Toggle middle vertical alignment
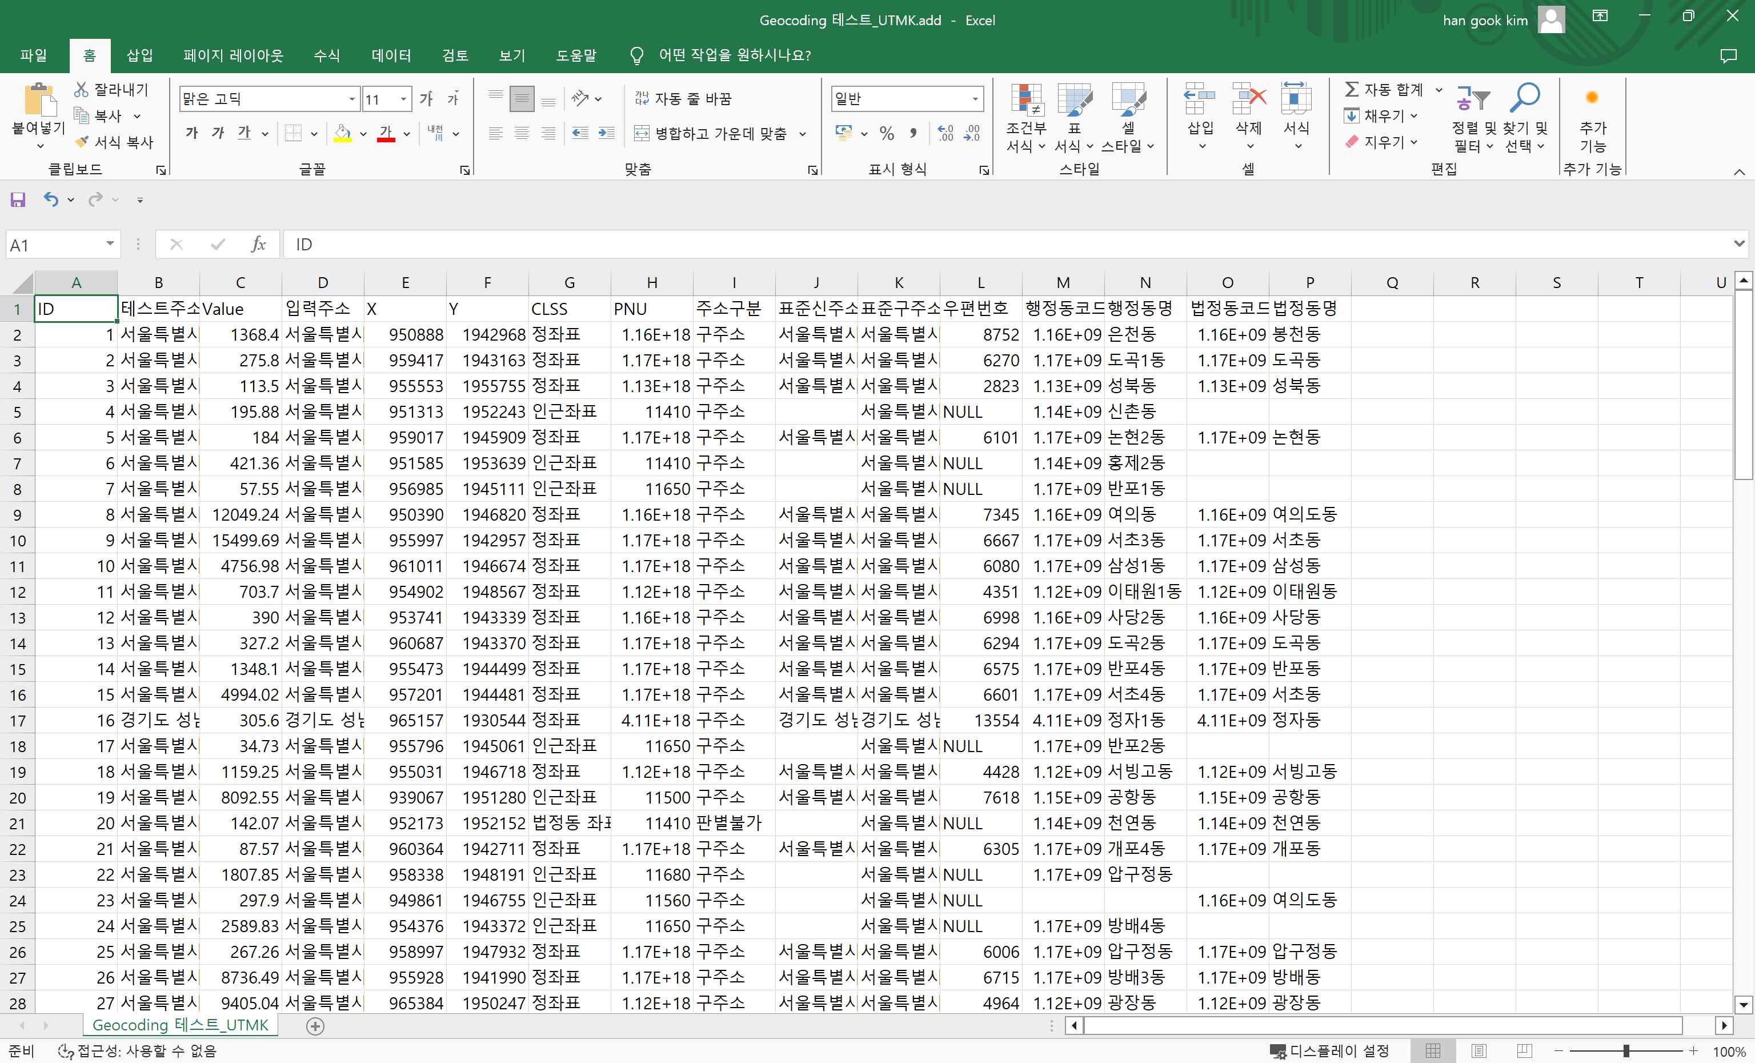Image resolution: width=1755 pixels, height=1063 pixels. [522, 98]
